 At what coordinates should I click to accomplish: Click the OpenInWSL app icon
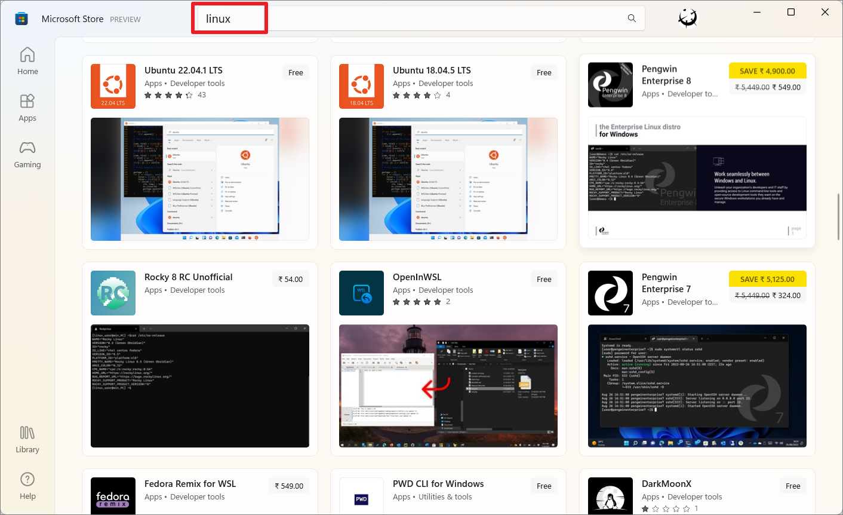pos(361,293)
